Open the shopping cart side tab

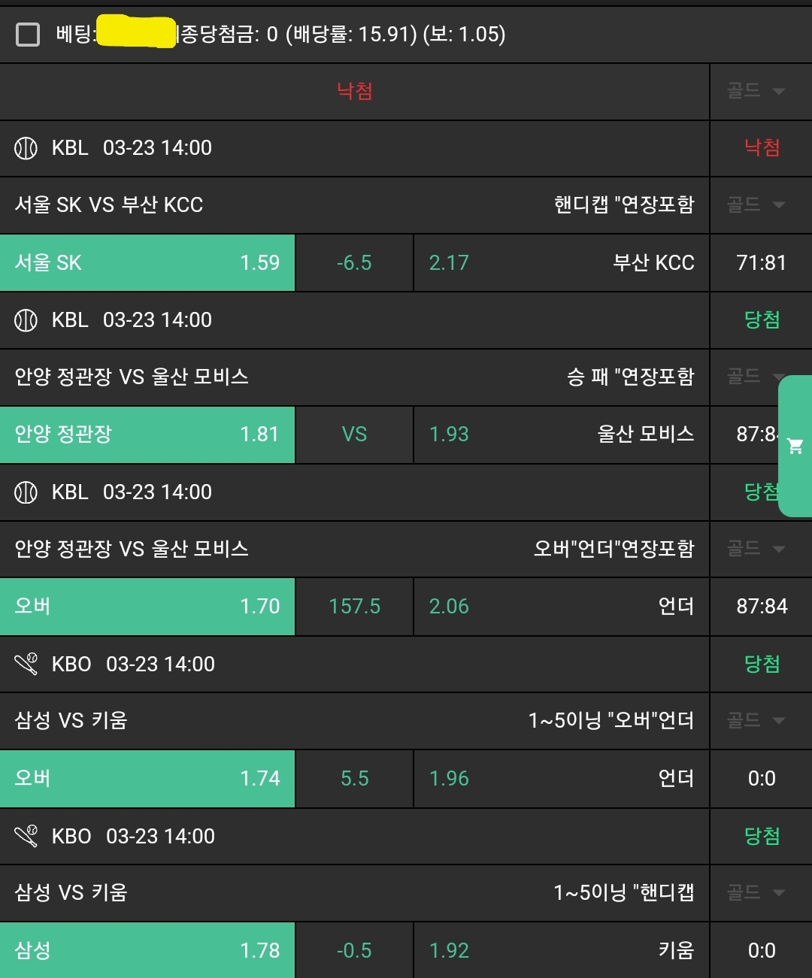(795, 447)
